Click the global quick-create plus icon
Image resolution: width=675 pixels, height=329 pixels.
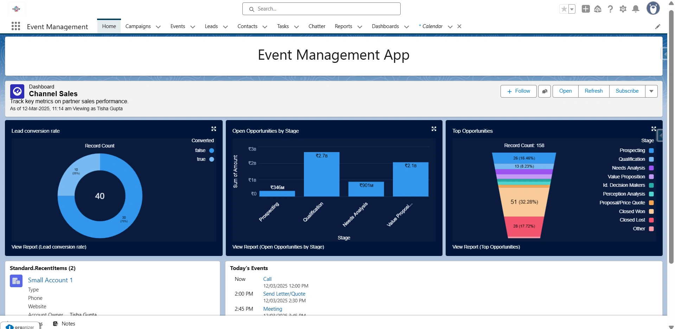click(585, 9)
